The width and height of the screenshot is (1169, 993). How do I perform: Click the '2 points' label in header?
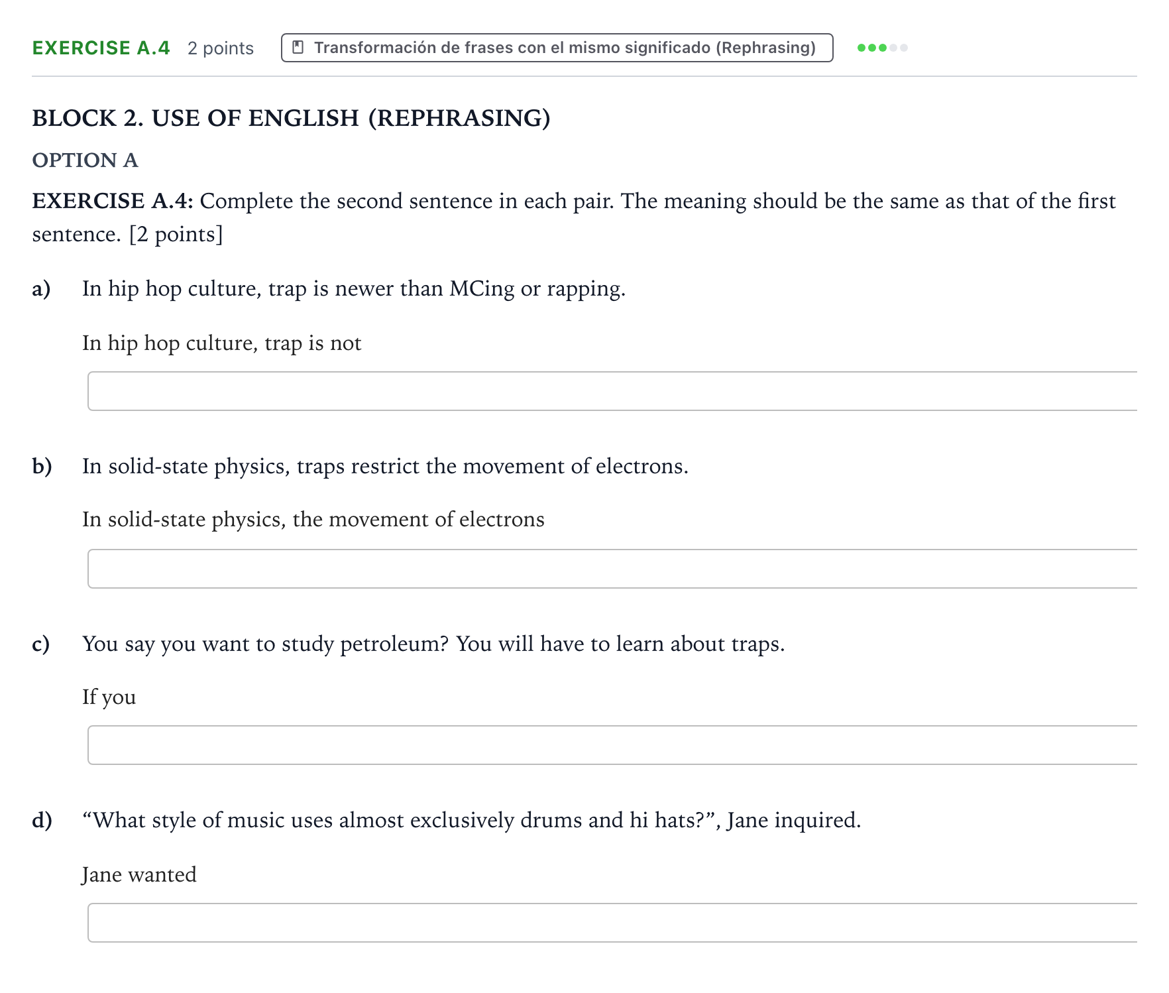(x=221, y=48)
